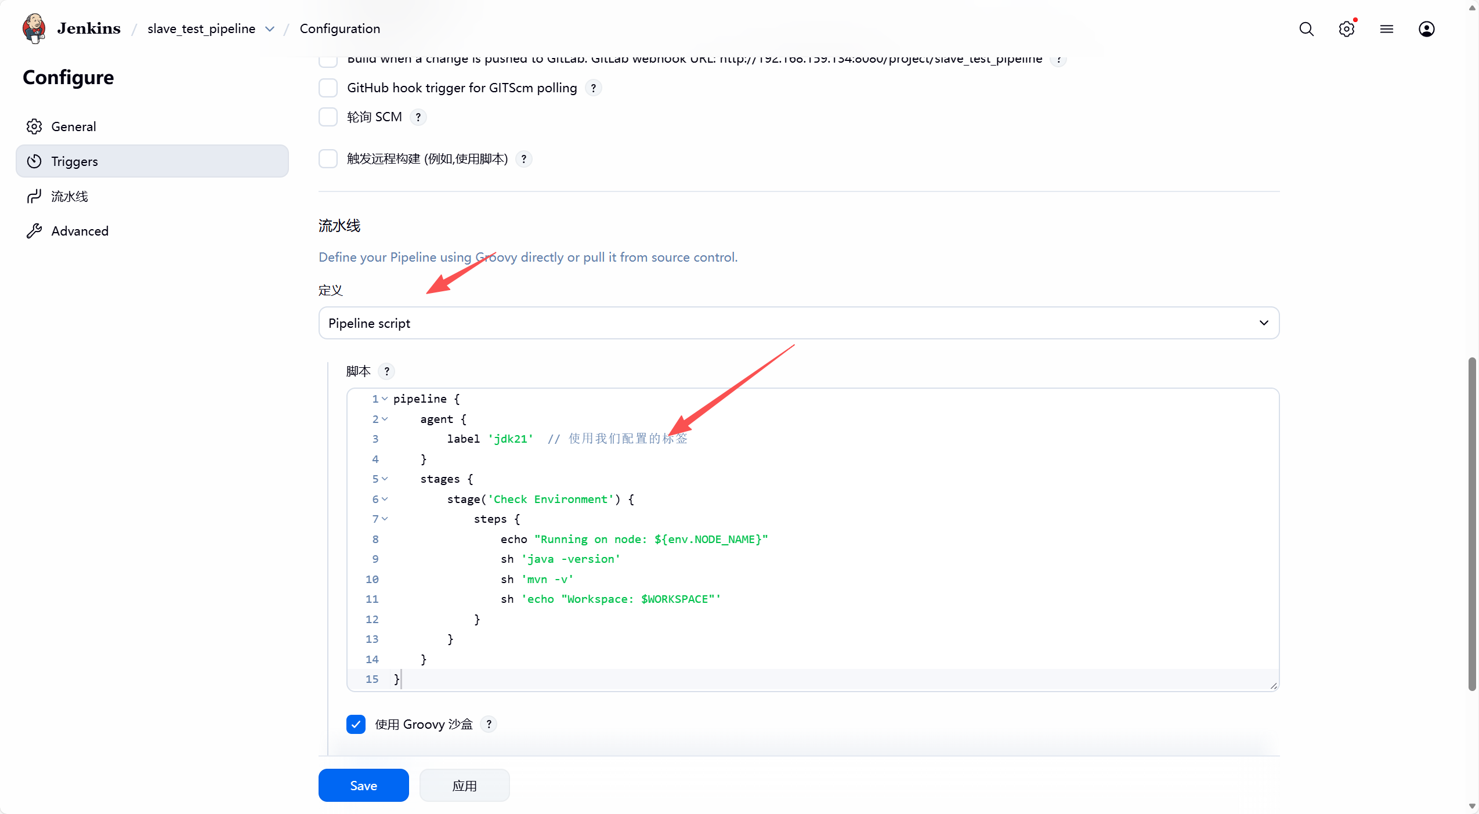This screenshot has height=814, width=1479.
Task: Click the hamburger menu icon in header
Action: click(1386, 29)
